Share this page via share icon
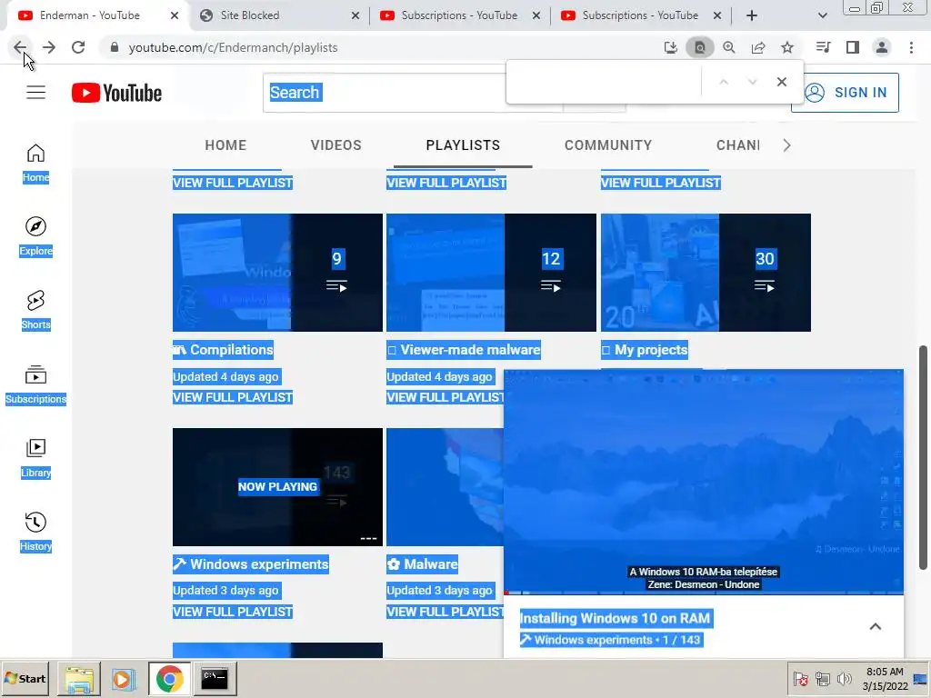 pyautogui.click(x=758, y=47)
